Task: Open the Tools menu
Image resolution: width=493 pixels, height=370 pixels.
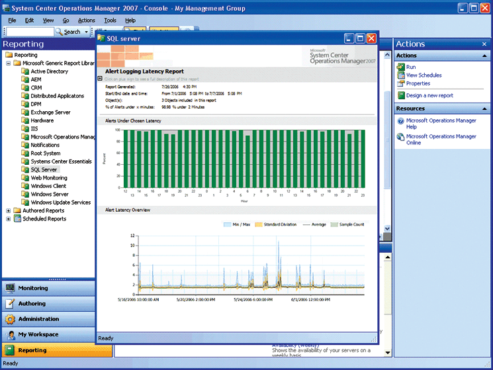Action: [x=110, y=21]
